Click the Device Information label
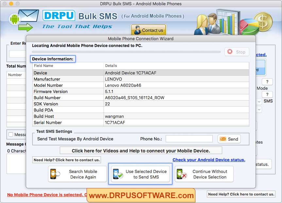This screenshot has width=282, height=203. pos(53,59)
